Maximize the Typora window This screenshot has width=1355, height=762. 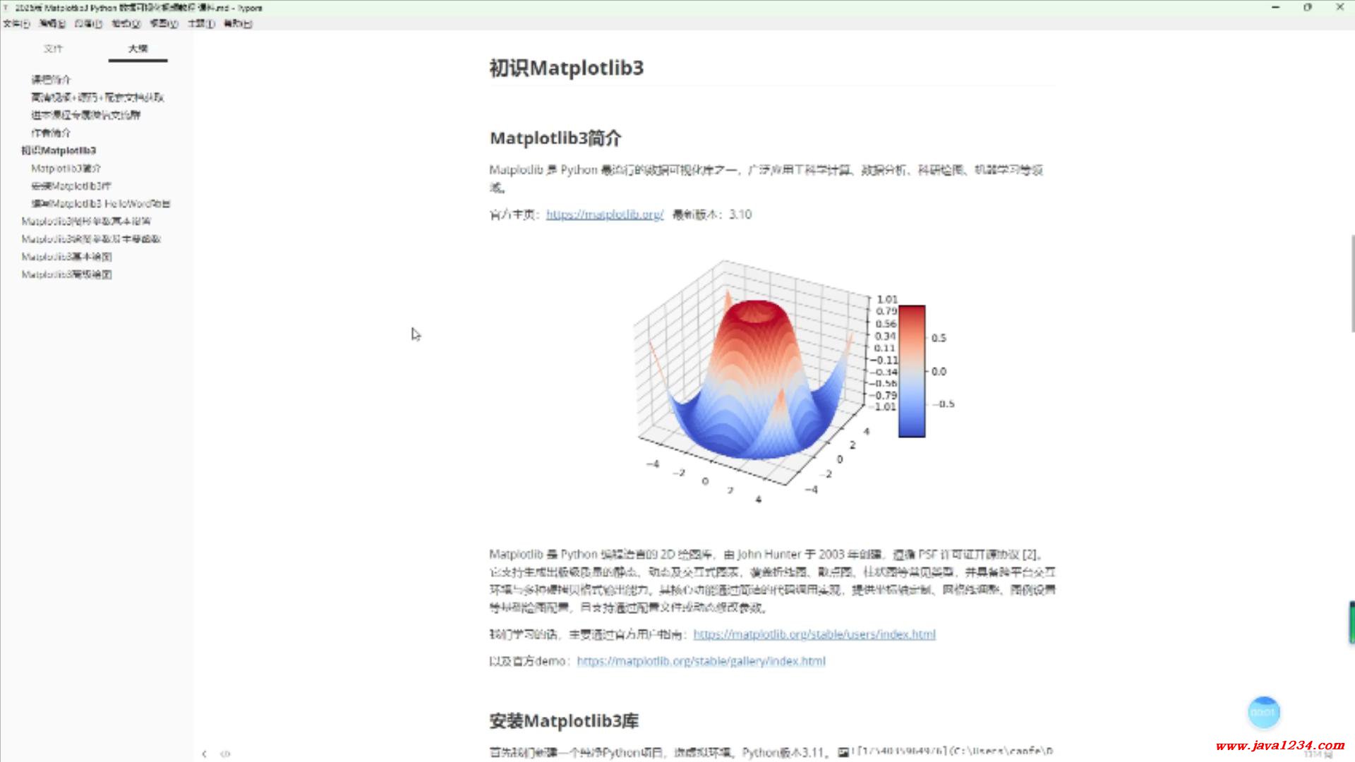[1307, 7]
